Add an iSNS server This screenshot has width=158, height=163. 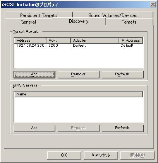tap(34, 128)
